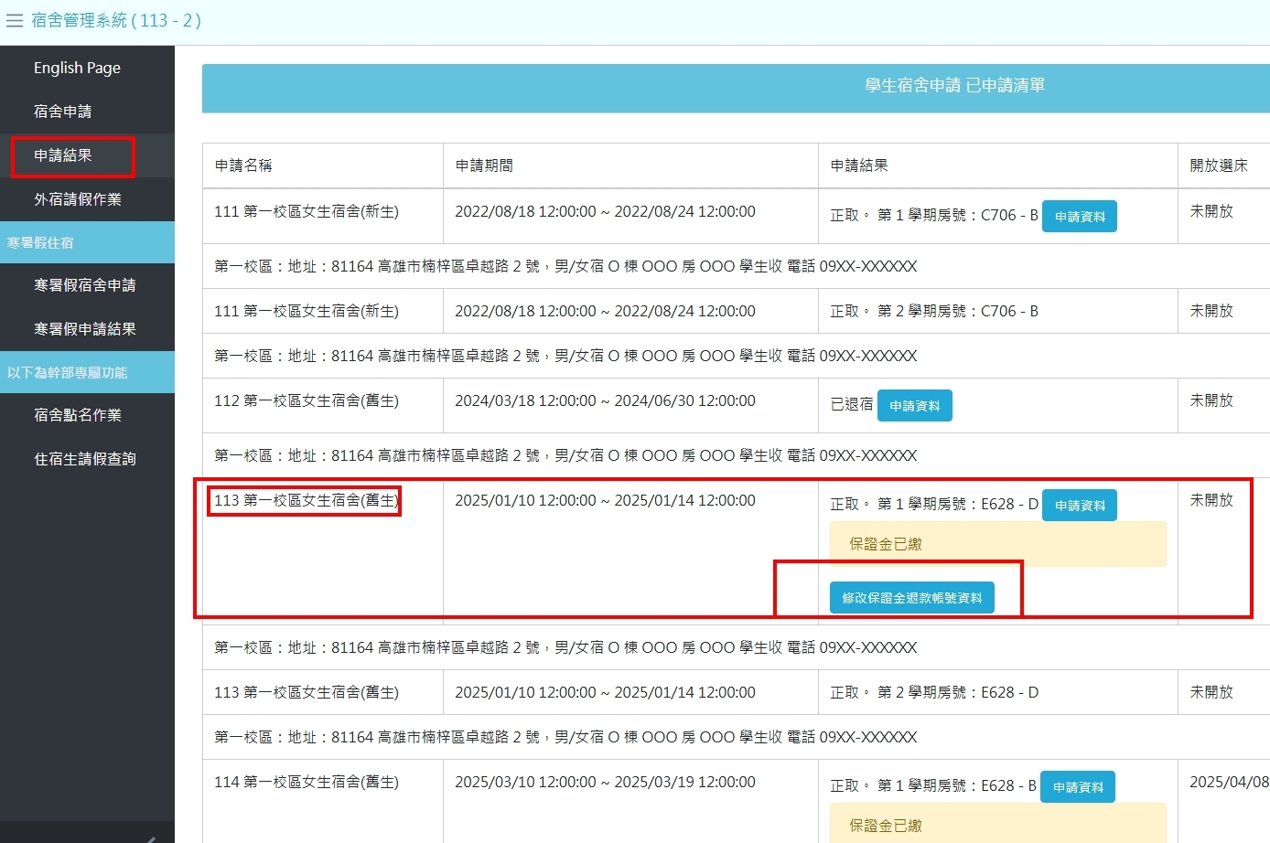The height and width of the screenshot is (843, 1270).
Task: Open 寒暑假申請結果 sidebar item
Action: click(x=84, y=329)
